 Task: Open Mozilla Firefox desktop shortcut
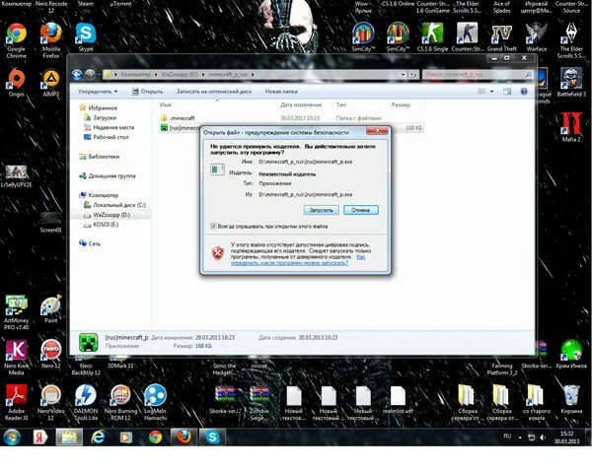click(51, 40)
